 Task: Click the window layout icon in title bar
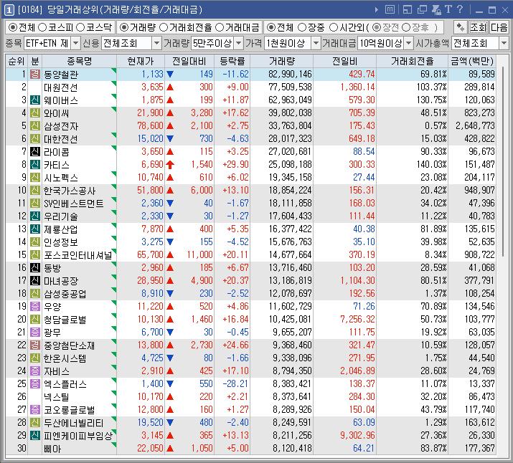408,9
